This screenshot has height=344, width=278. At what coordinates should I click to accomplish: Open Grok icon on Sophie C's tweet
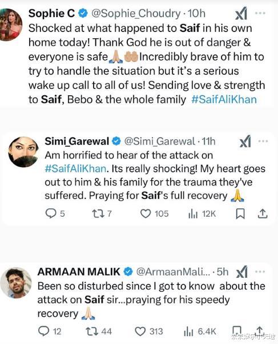pyautogui.click(x=241, y=14)
